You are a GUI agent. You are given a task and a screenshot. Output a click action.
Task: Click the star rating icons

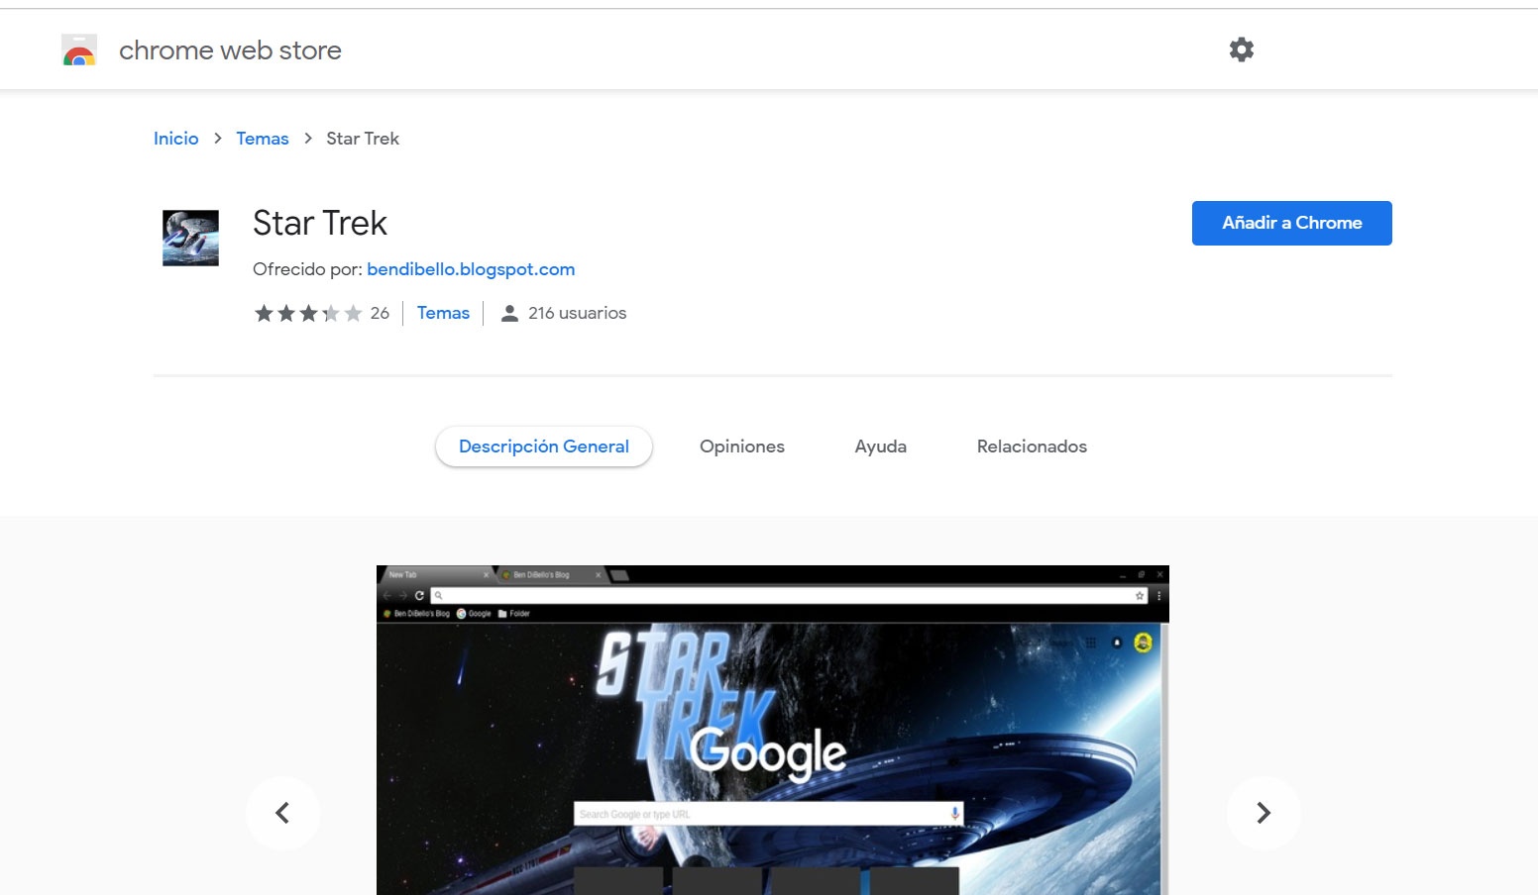308,314
